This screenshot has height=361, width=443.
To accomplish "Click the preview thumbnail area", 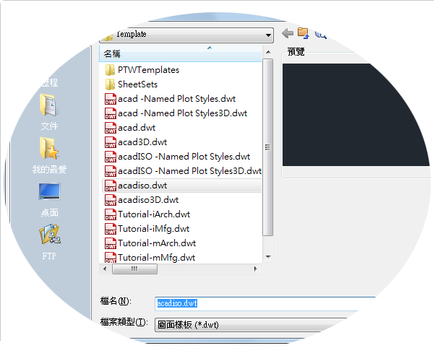I will click(x=356, y=115).
